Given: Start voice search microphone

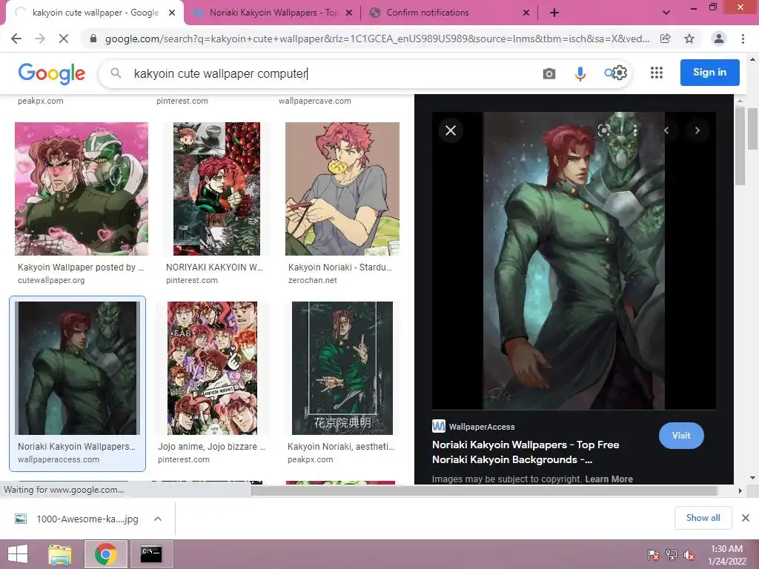Looking at the screenshot, I should [580, 73].
